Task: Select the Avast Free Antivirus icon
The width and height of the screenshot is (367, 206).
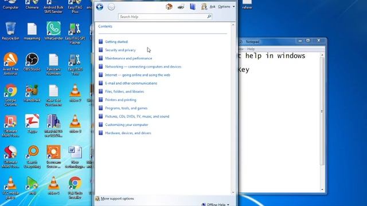Action: [x=10, y=64]
